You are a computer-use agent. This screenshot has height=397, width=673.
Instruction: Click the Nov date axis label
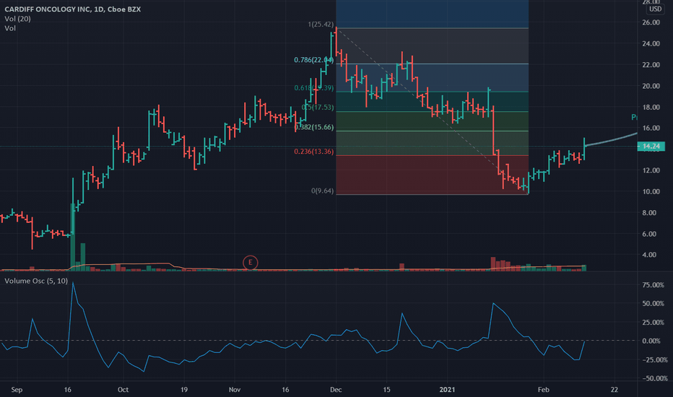point(235,390)
